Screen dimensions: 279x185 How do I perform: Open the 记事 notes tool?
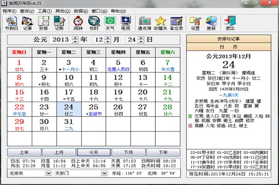click(27, 23)
